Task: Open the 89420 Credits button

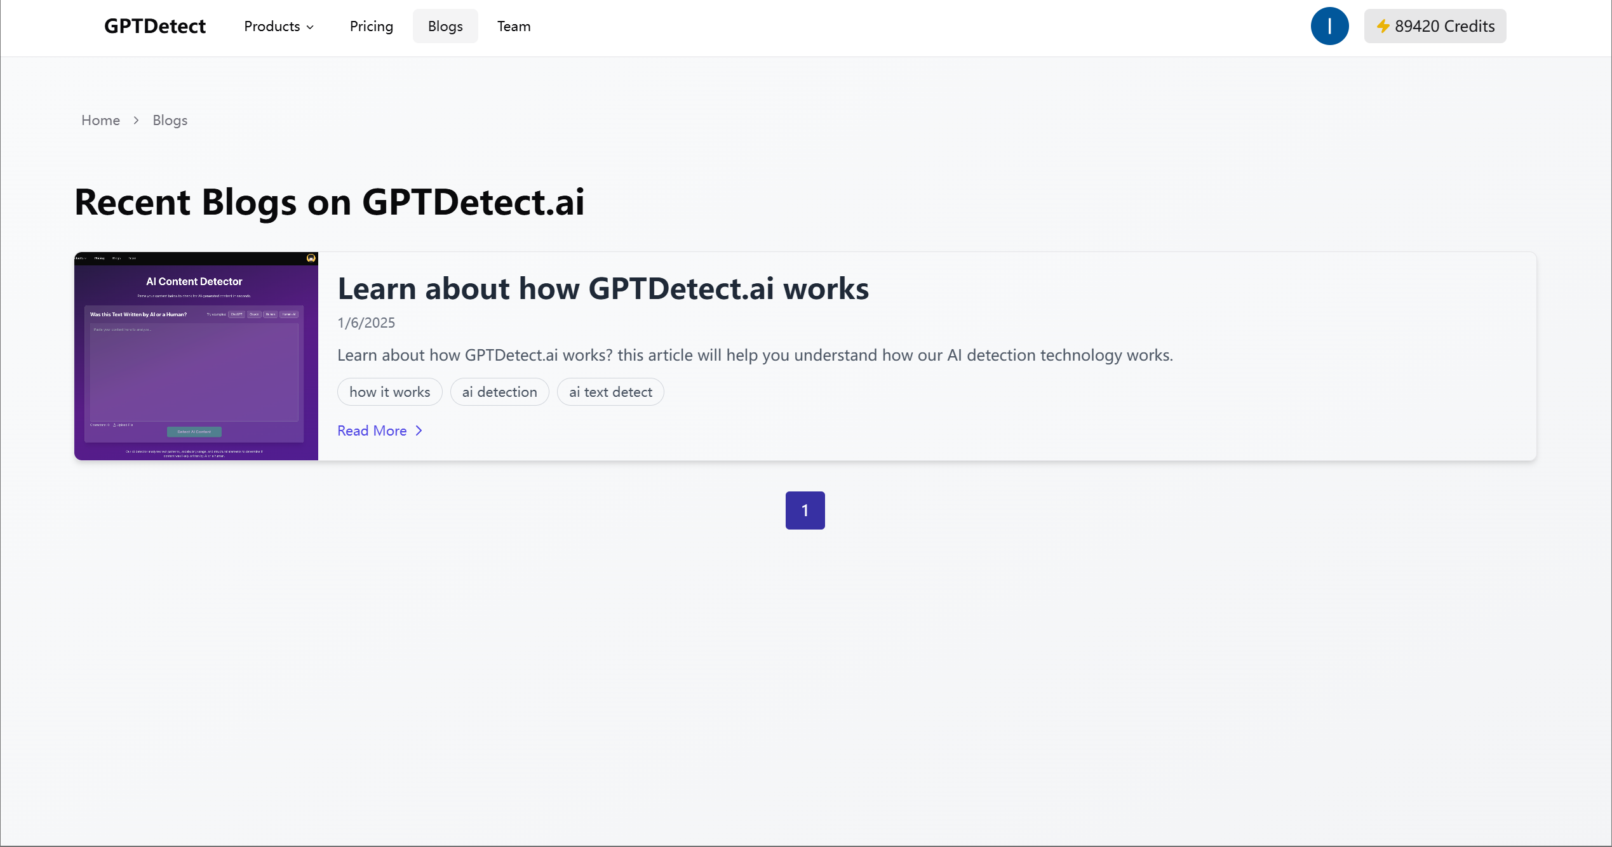Action: pos(1435,26)
